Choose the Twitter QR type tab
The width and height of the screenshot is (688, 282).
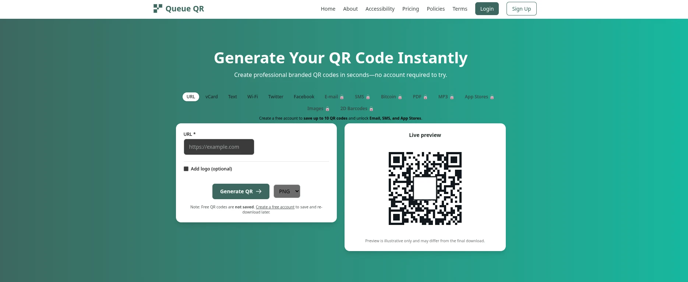point(276,97)
